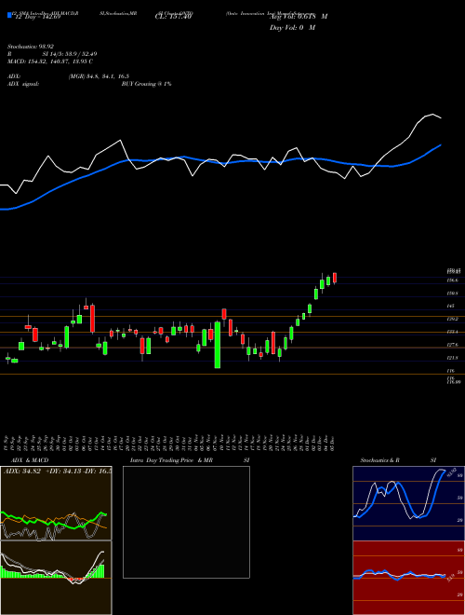Click the (MGR) ADX values text
This screenshot has width=465, height=615.
click(x=99, y=76)
